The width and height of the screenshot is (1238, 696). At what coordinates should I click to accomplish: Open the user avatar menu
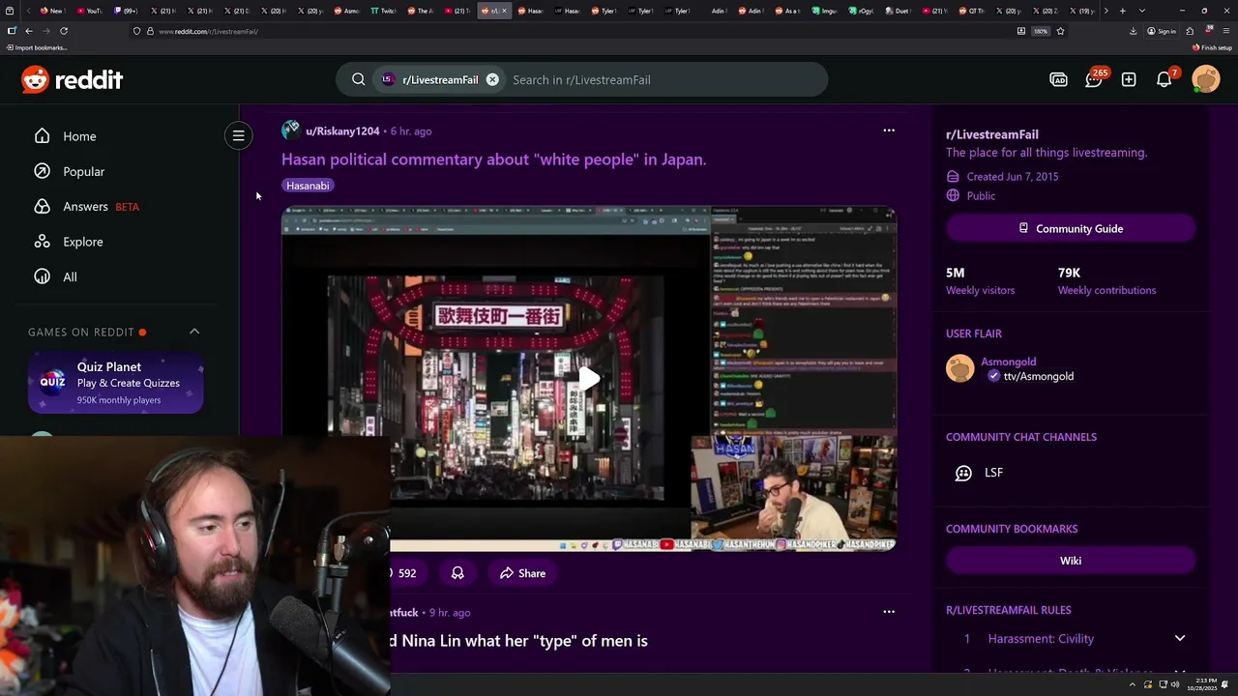[x=1206, y=79]
